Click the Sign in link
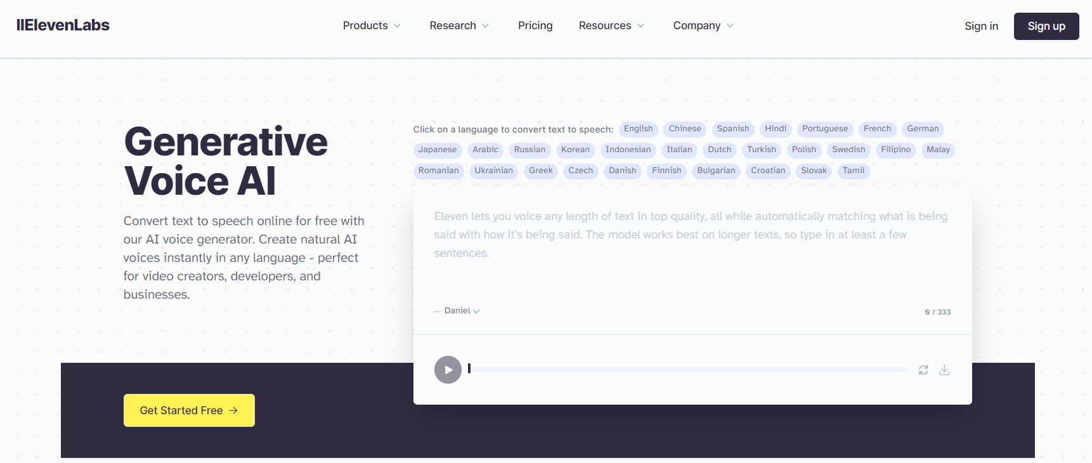The image size is (1092, 463). [x=981, y=26]
